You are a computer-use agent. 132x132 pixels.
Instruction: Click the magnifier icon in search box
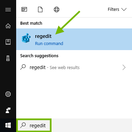click(23, 125)
